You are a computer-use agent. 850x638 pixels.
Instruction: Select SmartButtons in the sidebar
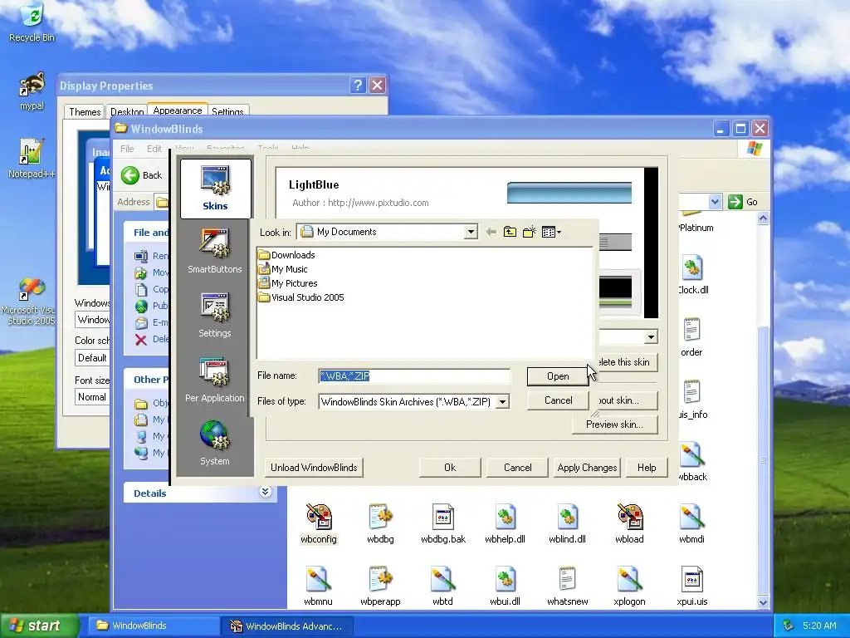click(215, 251)
